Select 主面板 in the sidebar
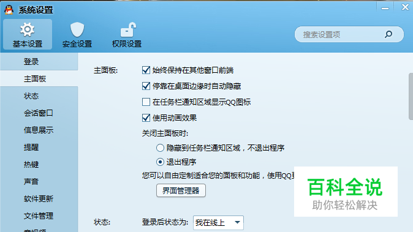The image size is (413, 232). point(39,78)
